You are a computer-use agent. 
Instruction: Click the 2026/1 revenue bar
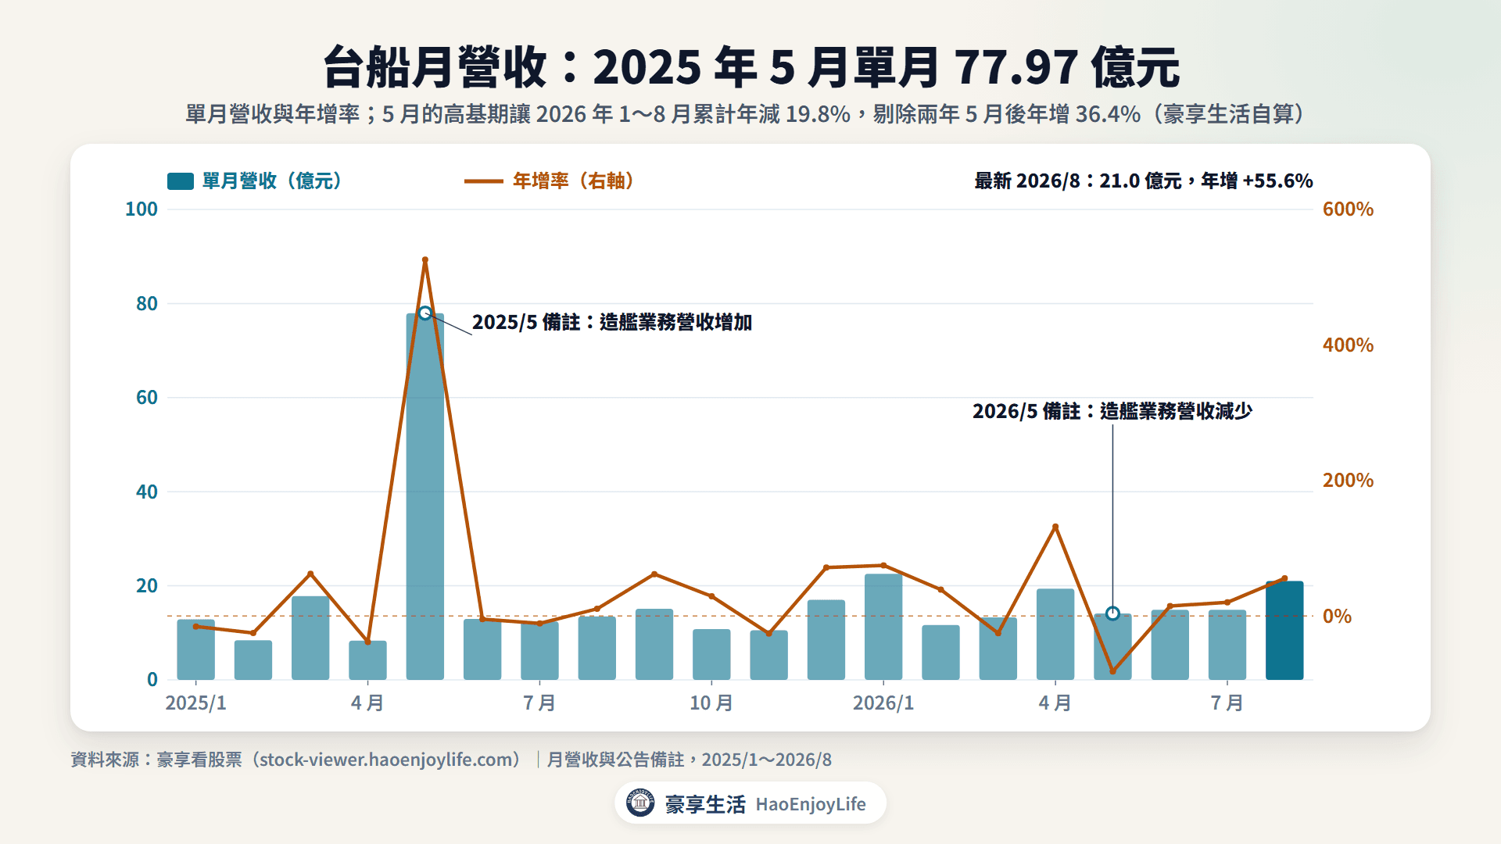pyautogui.click(x=883, y=627)
